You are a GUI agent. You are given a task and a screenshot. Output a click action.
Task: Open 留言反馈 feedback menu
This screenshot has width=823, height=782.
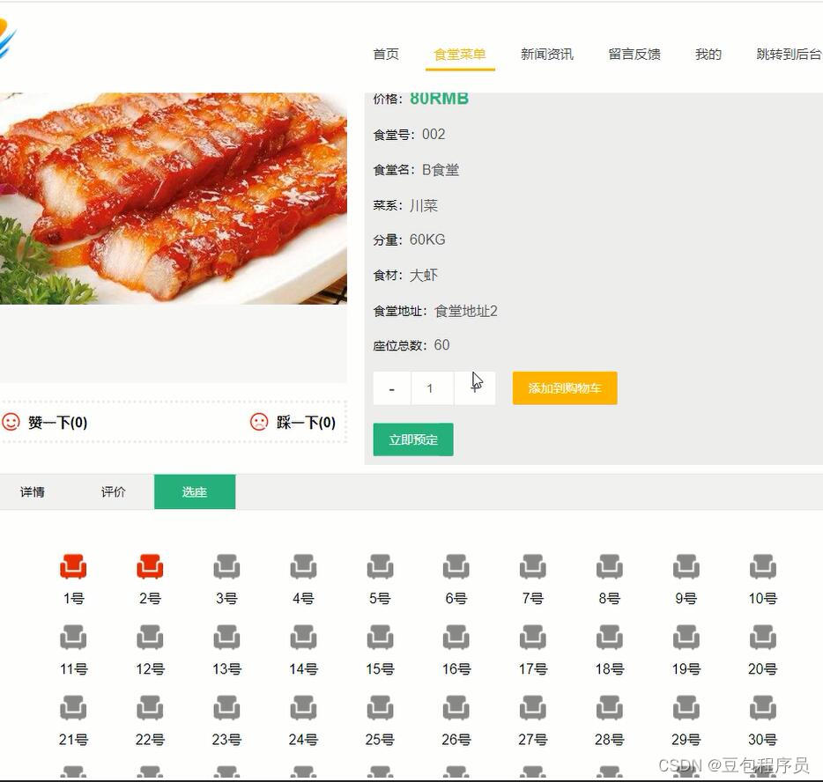coord(634,54)
